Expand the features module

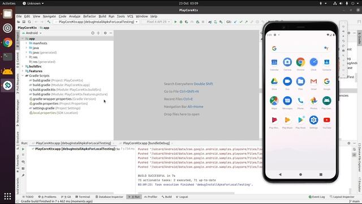tap(23, 71)
